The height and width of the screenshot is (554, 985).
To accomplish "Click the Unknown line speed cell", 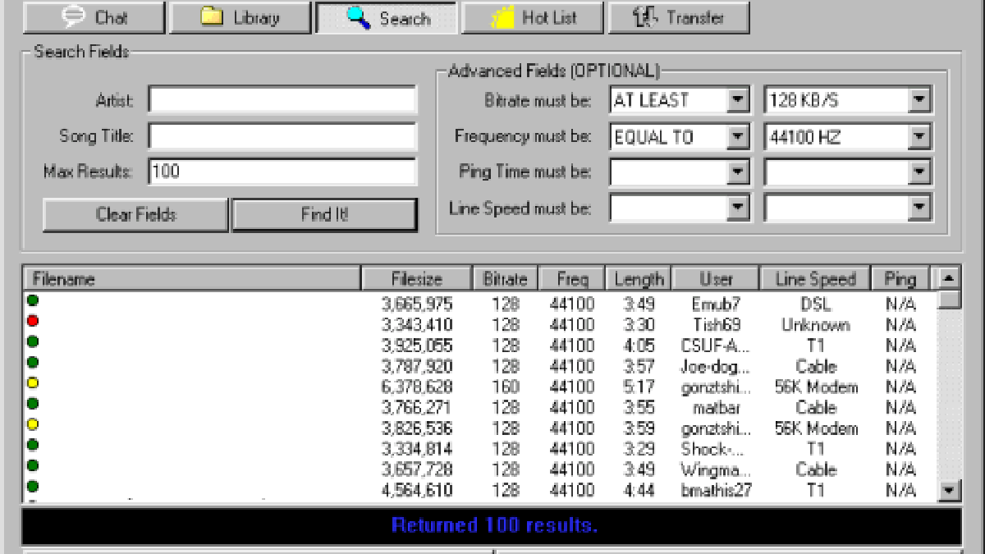I will click(816, 325).
